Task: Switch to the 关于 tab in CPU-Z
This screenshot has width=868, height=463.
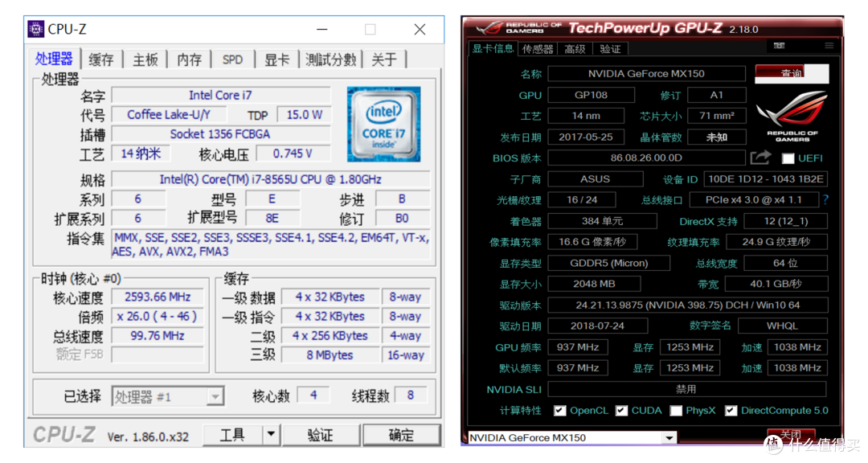Action: (384, 59)
